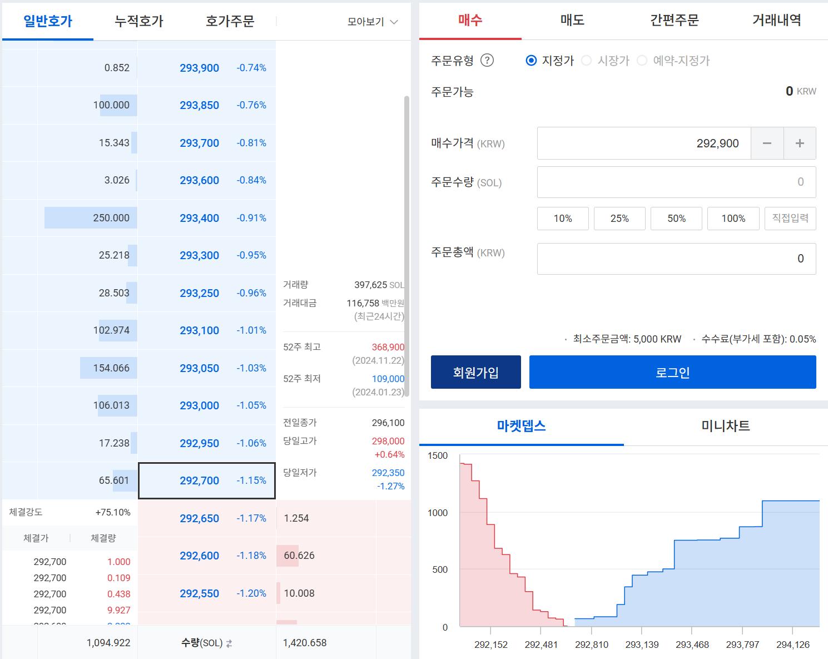This screenshot has width=828, height=659.
Task: Click the 체결량 column header
Action: point(103,538)
